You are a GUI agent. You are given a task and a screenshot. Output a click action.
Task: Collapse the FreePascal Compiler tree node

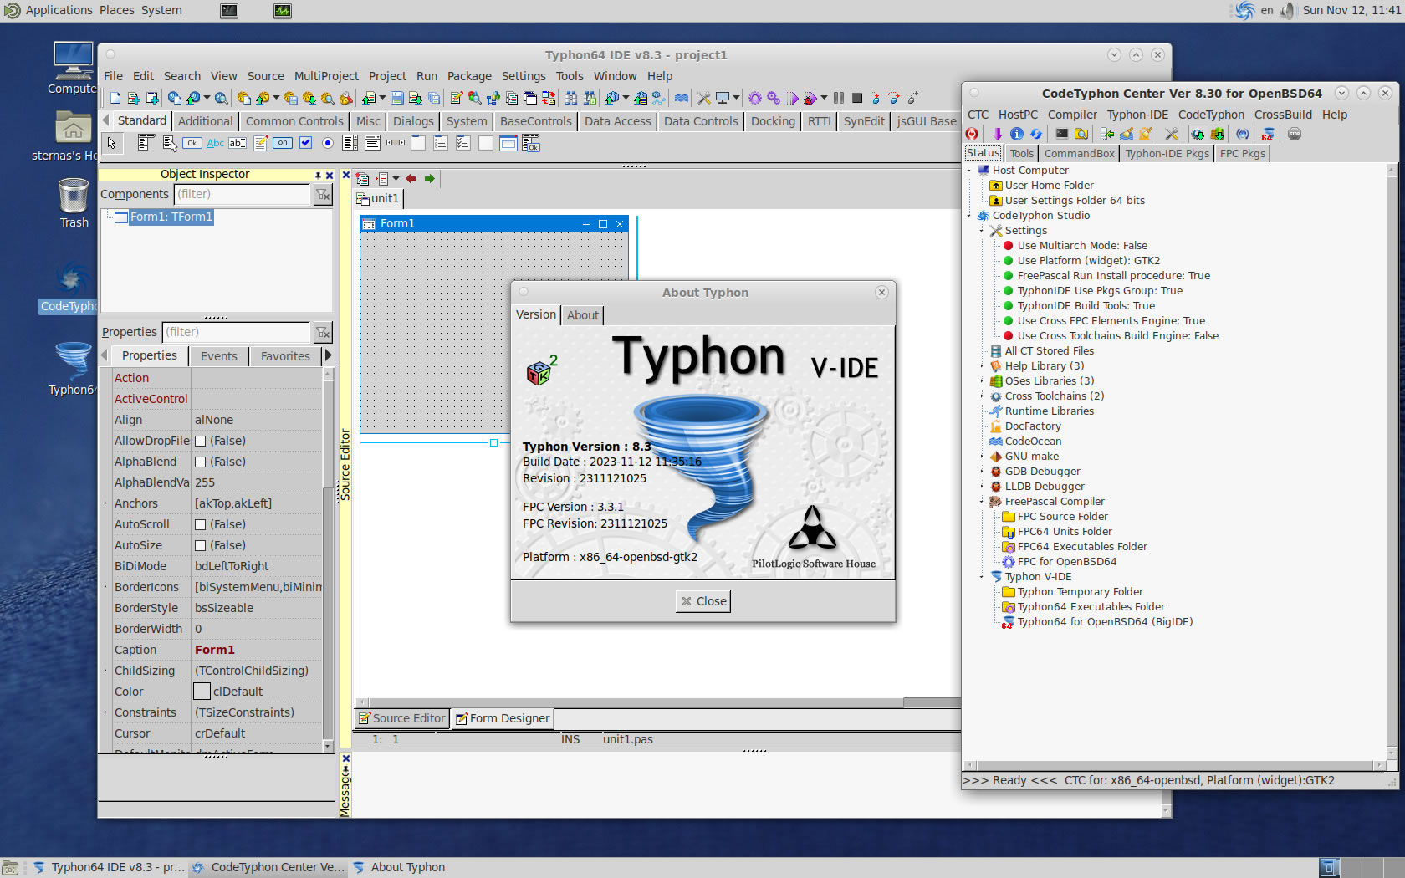[982, 502]
